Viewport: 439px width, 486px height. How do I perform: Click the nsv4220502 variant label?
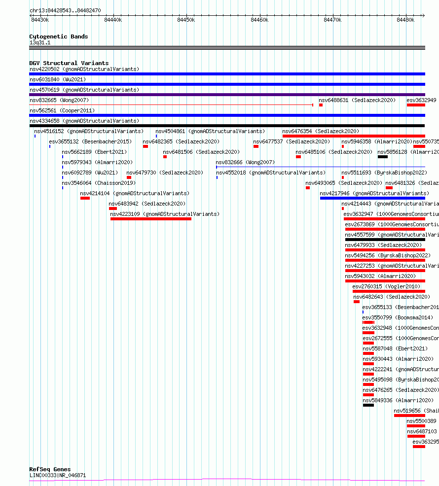coord(84,69)
